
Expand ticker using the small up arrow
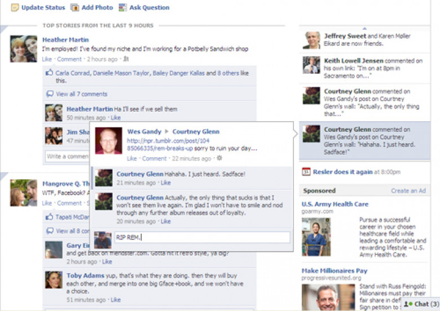364,28
